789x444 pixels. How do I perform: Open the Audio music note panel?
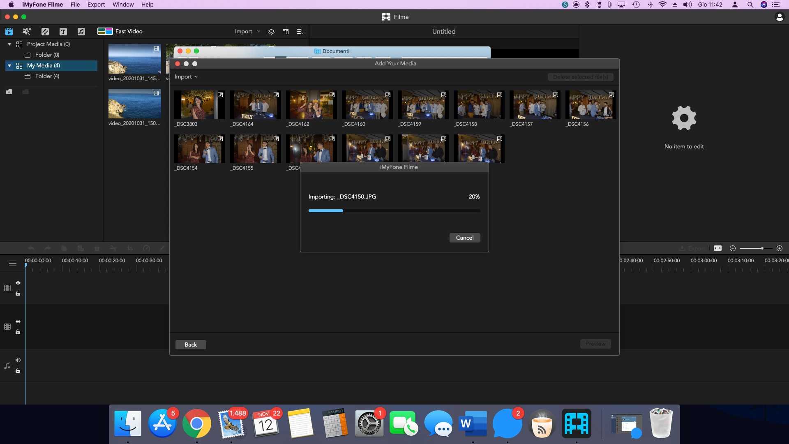pyautogui.click(x=81, y=31)
